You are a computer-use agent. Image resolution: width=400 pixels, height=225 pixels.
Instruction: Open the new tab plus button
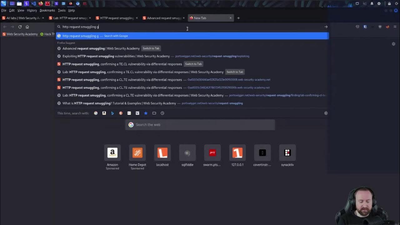coord(238,18)
